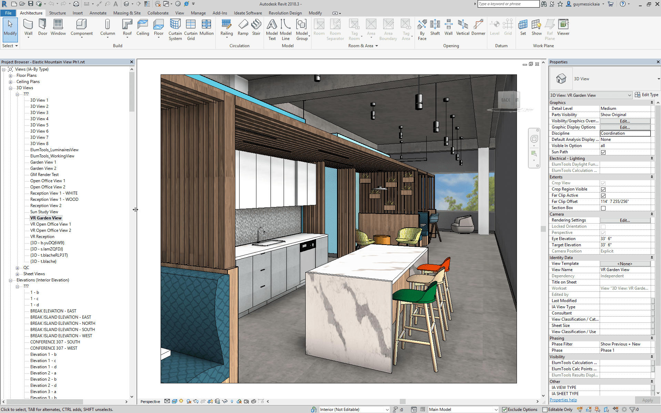The height and width of the screenshot is (413, 661).
Task: Open the Properties help link
Action: (x=563, y=400)
